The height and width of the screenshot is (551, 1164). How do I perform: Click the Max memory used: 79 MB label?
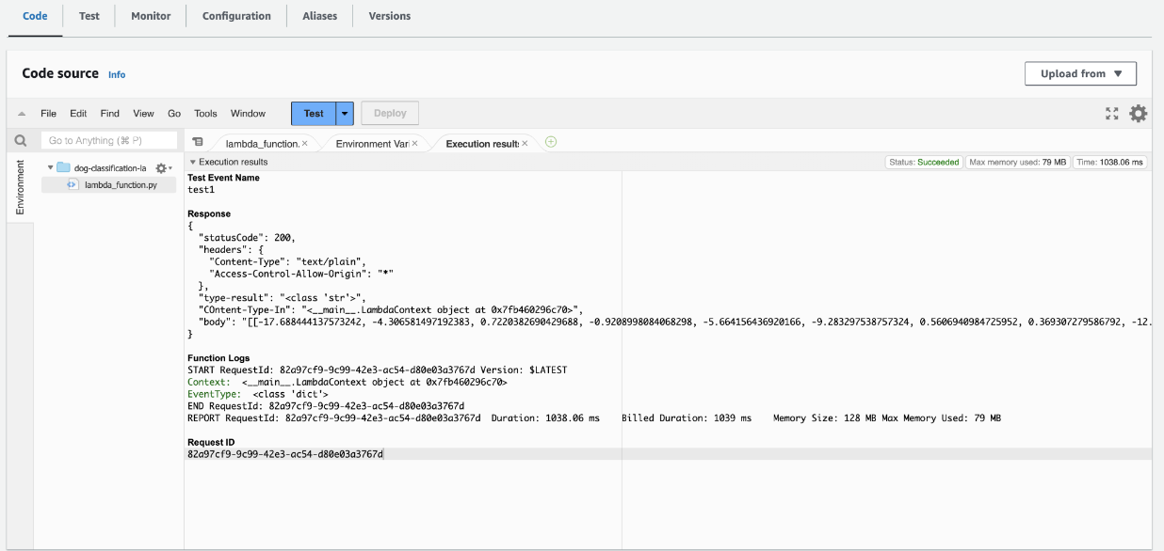[1018, 162]
